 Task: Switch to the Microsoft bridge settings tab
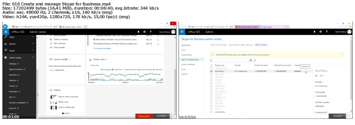point(241,45)
